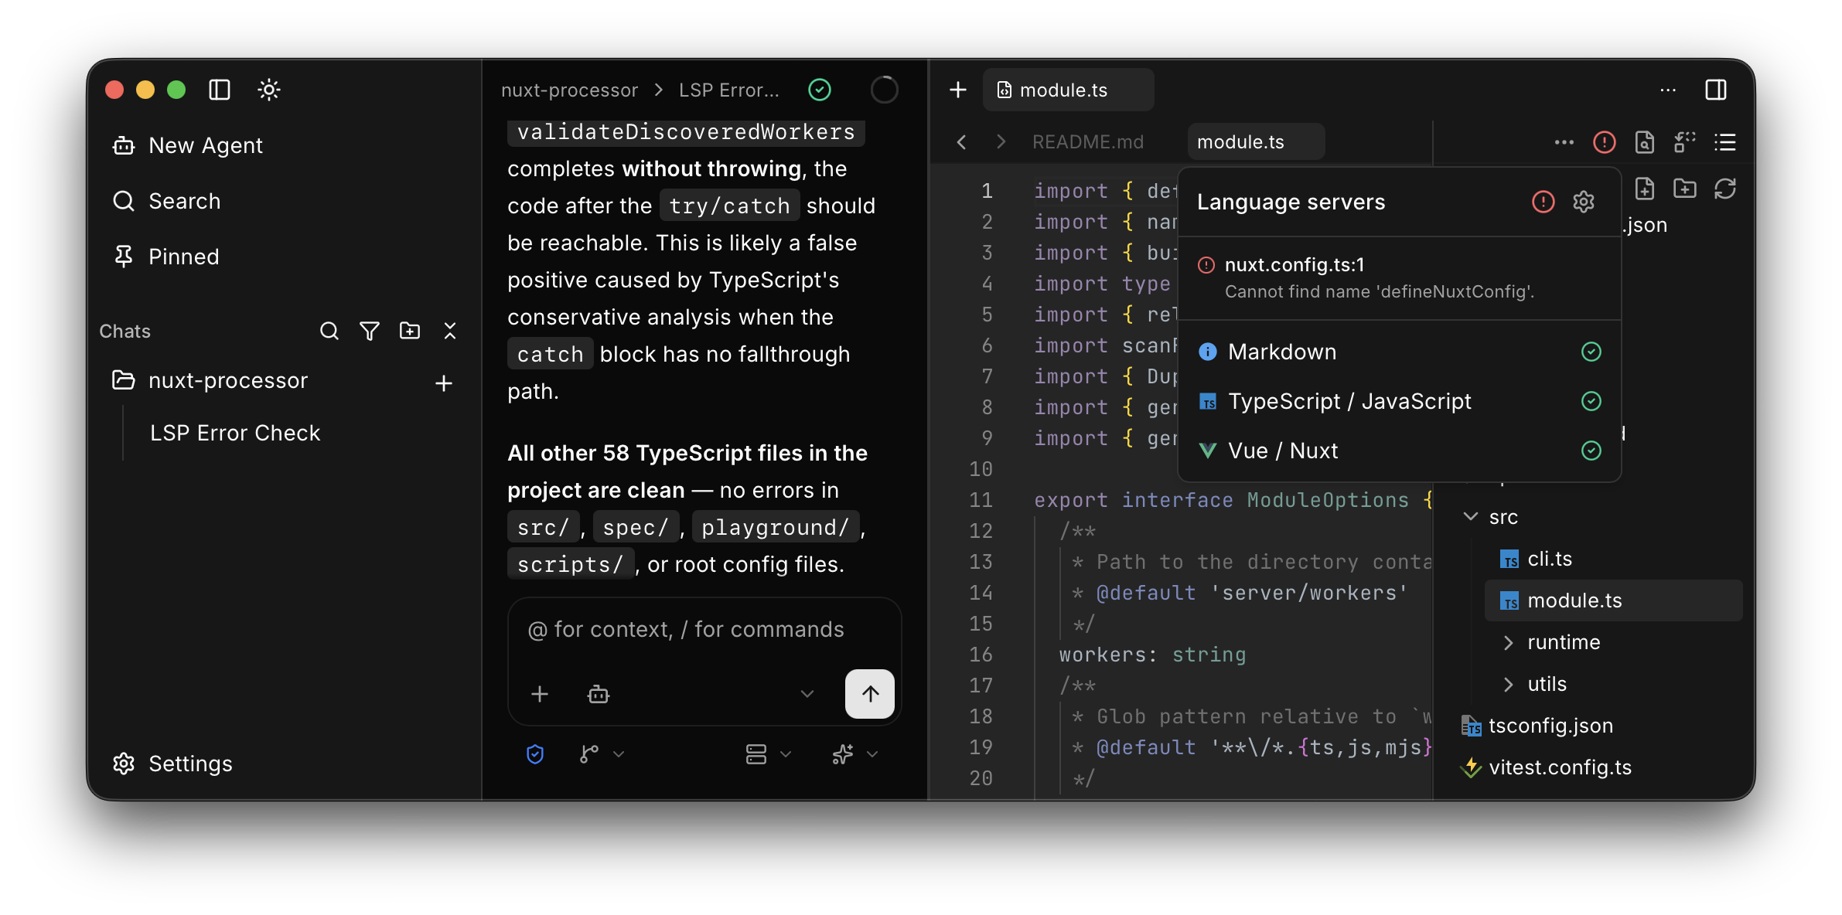This screenshot has width=1842, height=915.
Task: Click the circular progress indicator
Action: tap(884, 90)
